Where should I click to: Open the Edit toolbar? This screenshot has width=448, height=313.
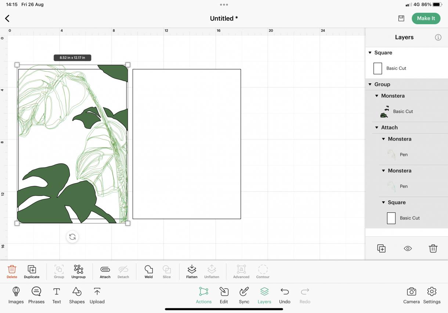pos(224,296)
